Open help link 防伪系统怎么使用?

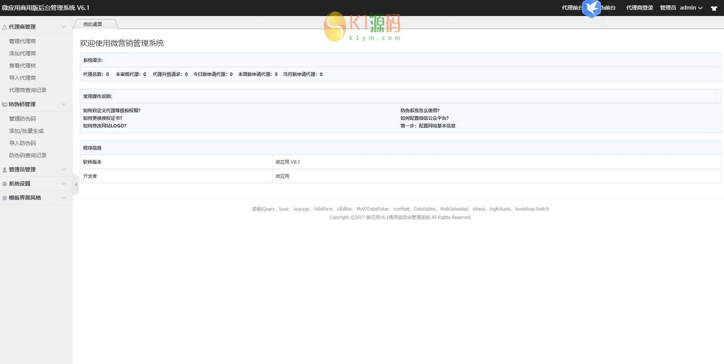(x=420, y=111)
